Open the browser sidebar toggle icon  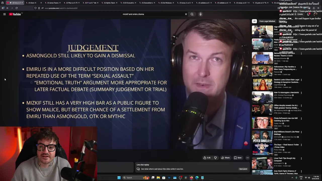click(3, 8)
